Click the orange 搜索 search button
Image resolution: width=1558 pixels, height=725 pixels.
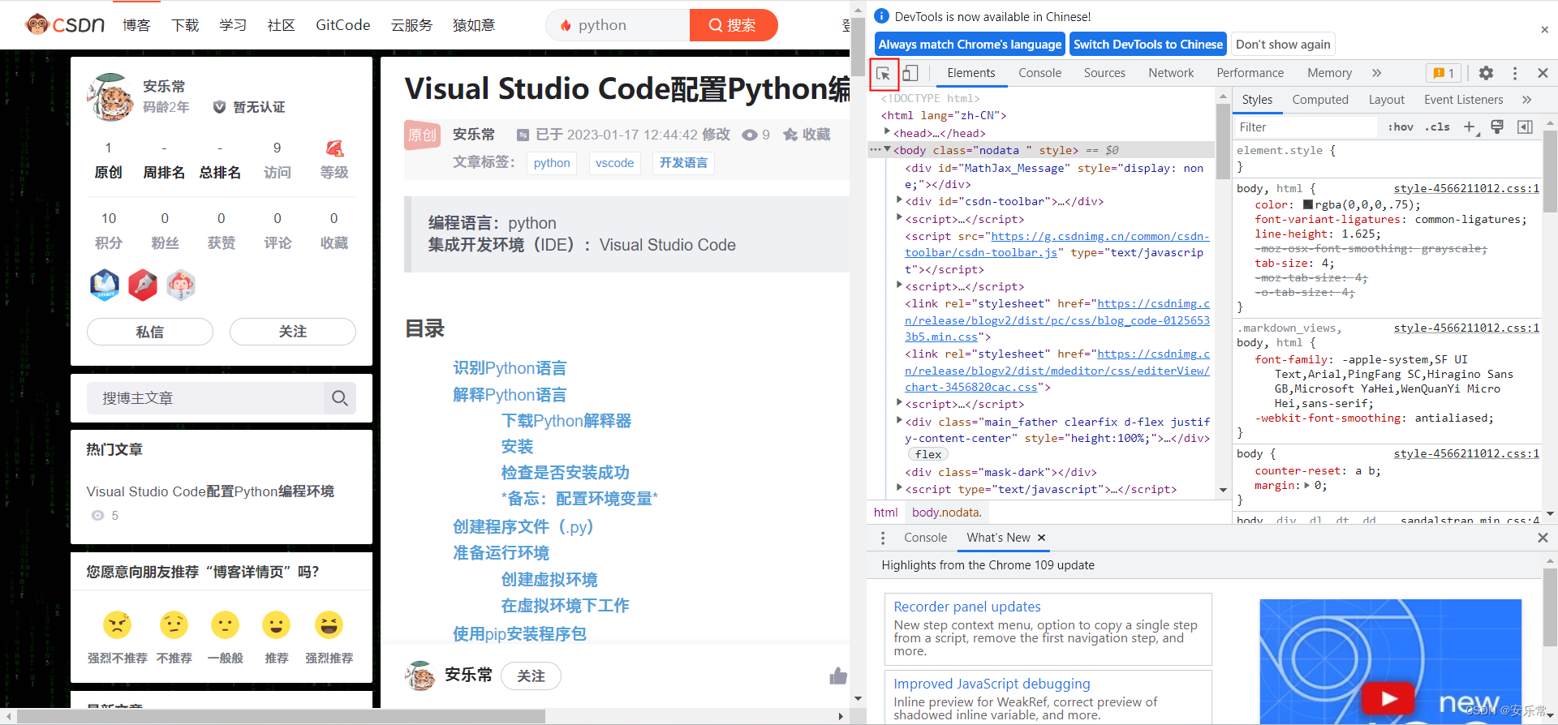click(x=733, y=25)
